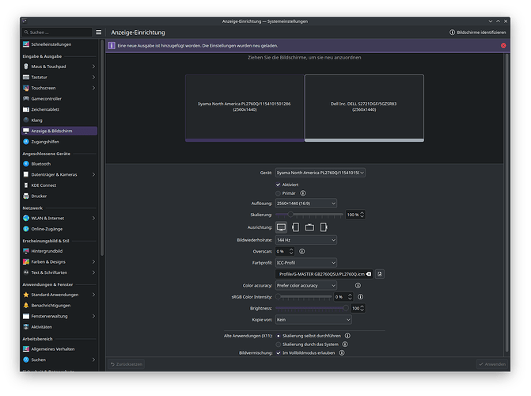Open Fensterverwaltung settings
Screen dimensions: 531x396
[59, 316]
